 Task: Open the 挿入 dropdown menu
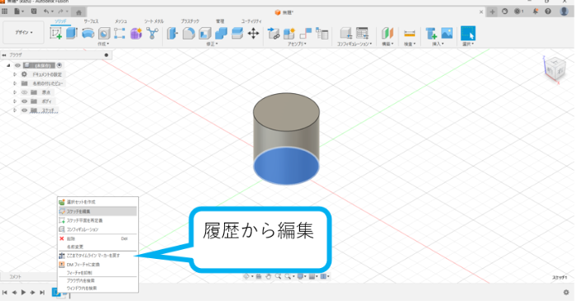click(x=437, y=44)
